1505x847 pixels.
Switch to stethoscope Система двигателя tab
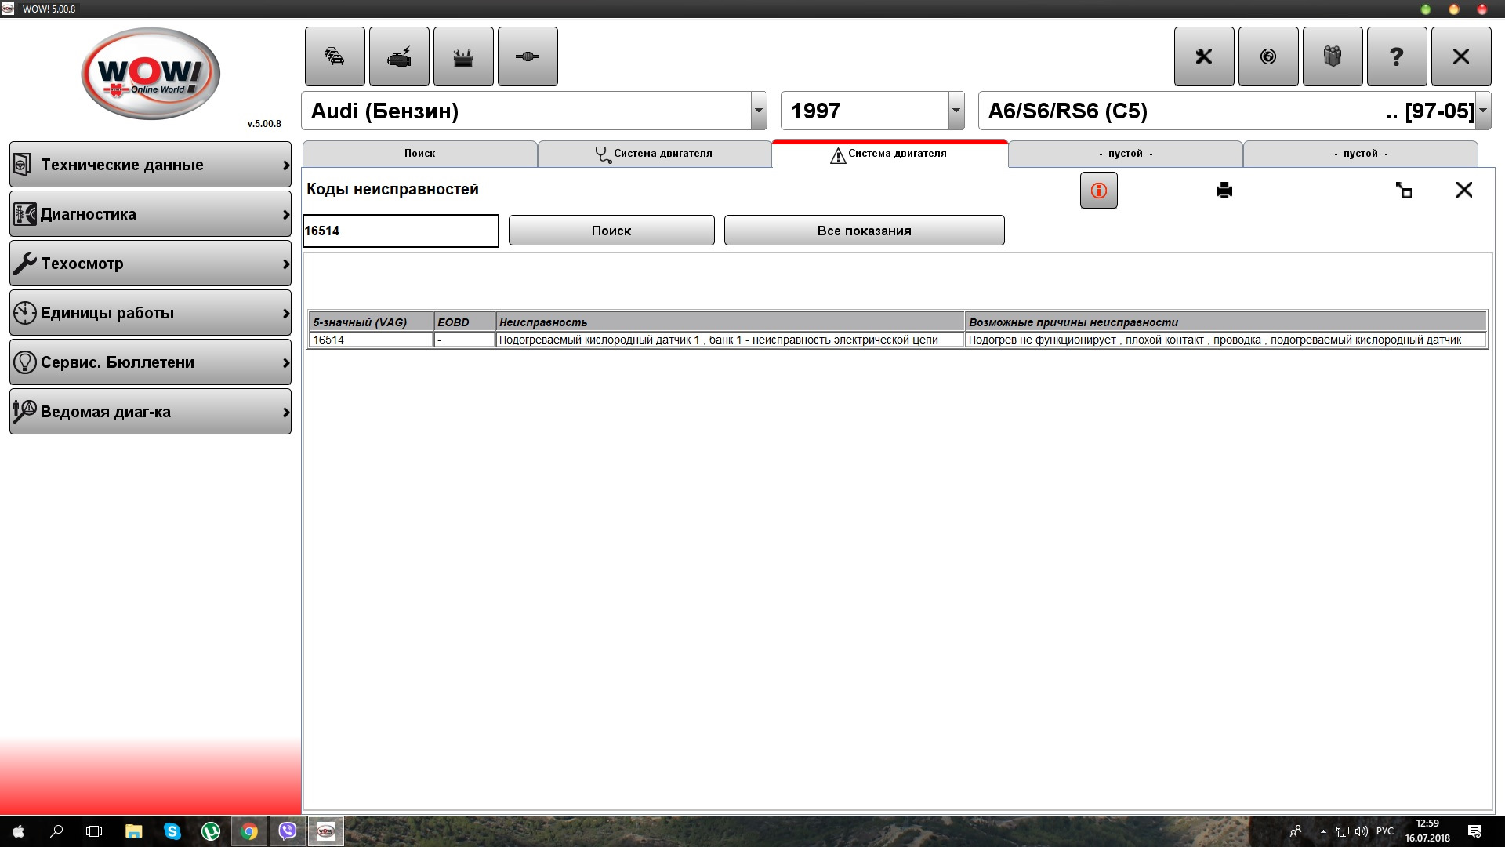pyautogui.click(x=655, y=154)
